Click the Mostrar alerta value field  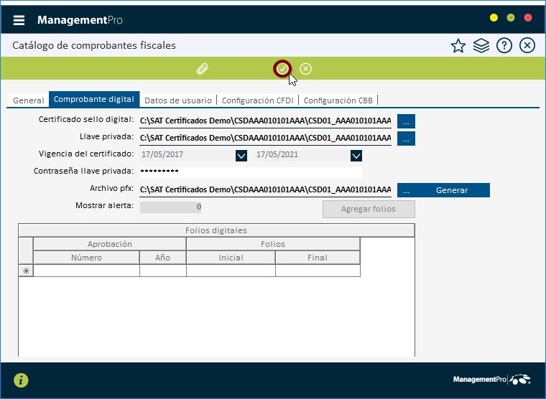point(171,207)
